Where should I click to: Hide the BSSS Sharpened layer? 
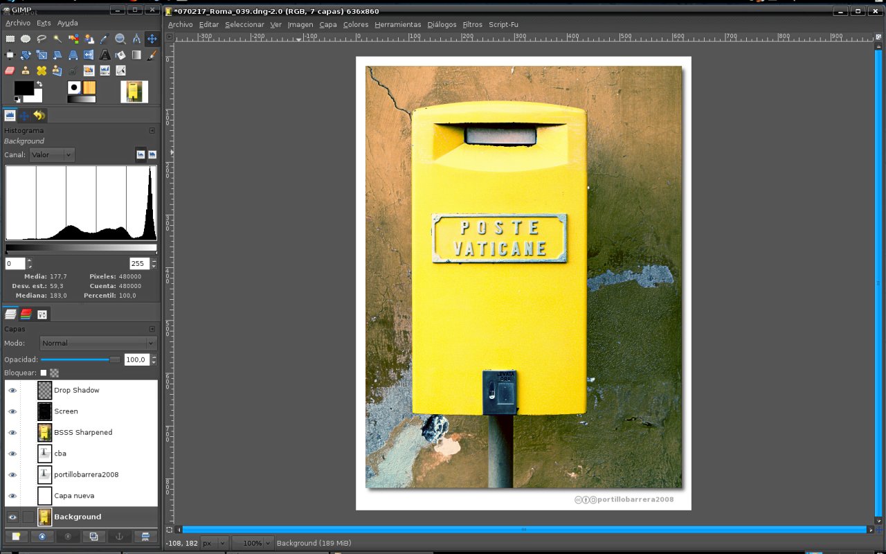(x=12, y=432)
